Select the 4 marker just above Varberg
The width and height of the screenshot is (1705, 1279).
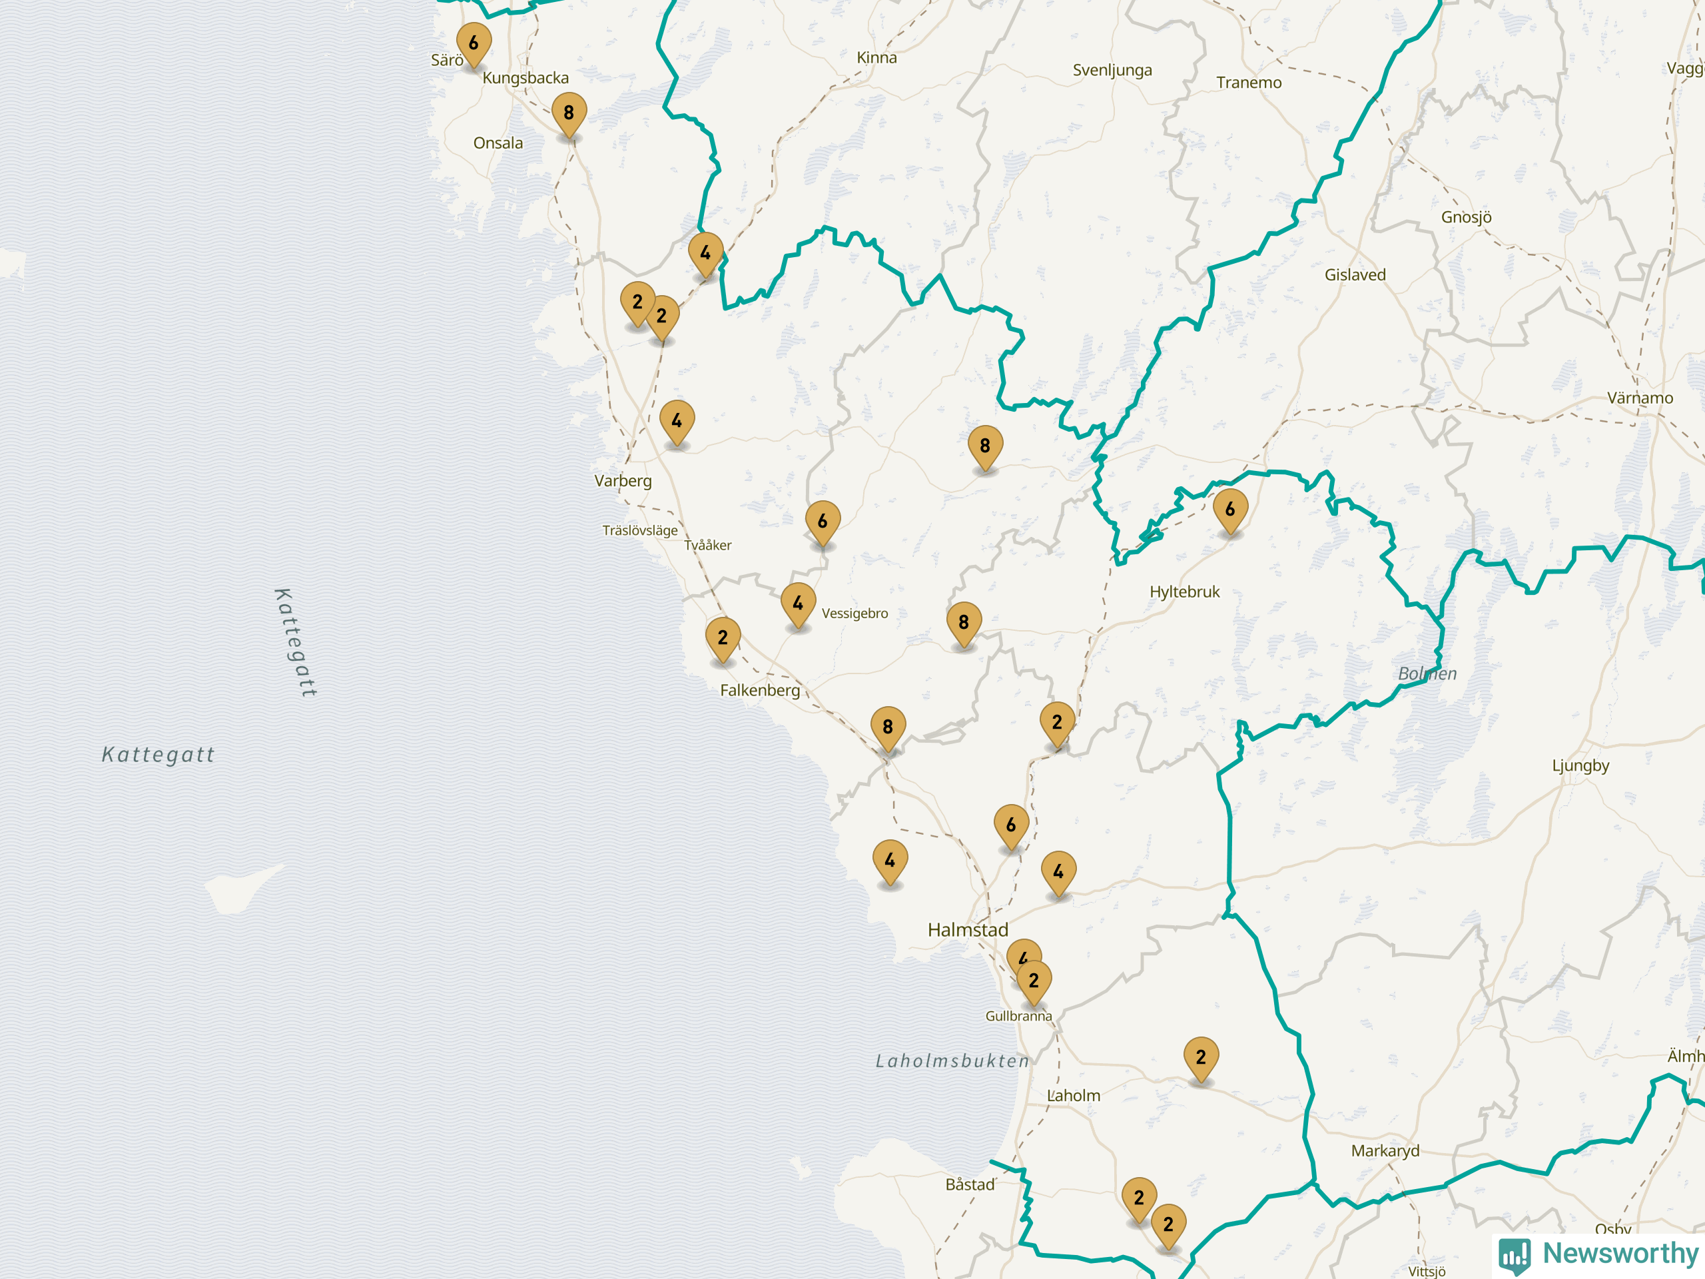tap(677, 422)
